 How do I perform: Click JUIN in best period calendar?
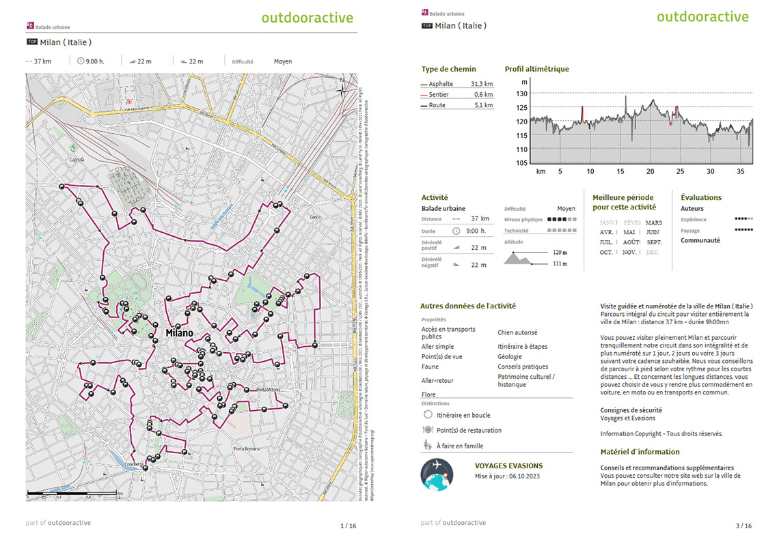[x=653, y=232]
